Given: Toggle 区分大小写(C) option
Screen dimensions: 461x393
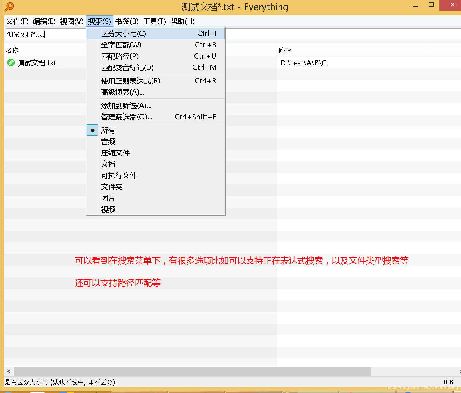Looking at the screenshot, I should tap(156, 33).
